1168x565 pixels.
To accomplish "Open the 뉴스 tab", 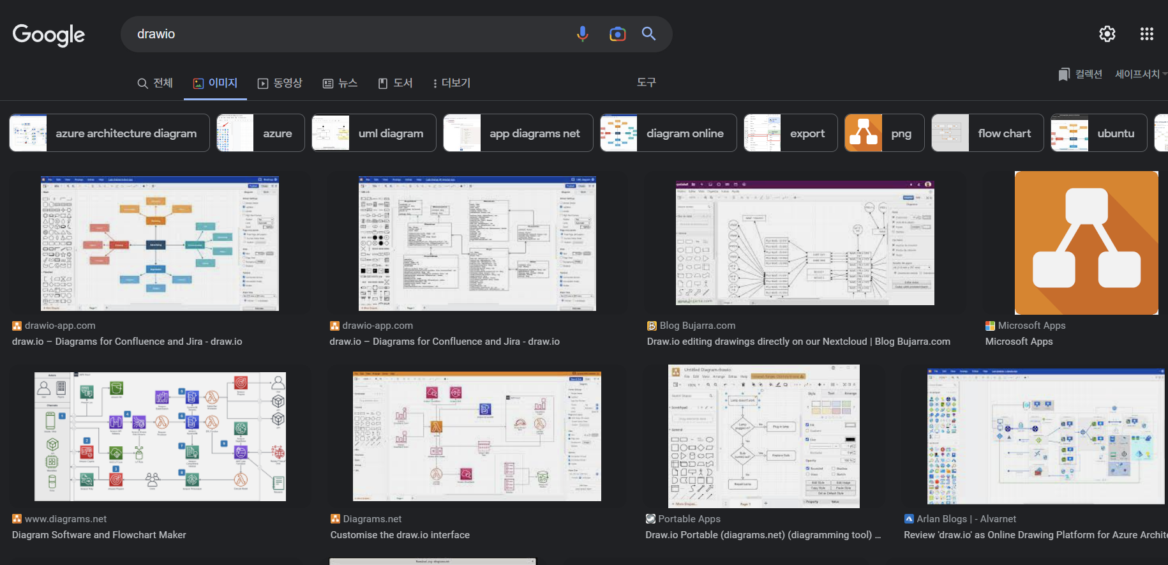I will (340, 83).
